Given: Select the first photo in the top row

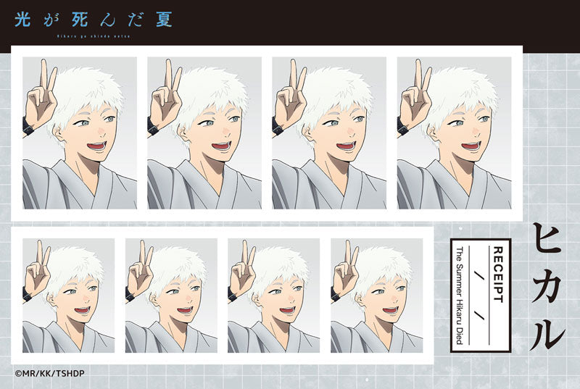Looking at the screenshot, I should (x=80, y=133).
